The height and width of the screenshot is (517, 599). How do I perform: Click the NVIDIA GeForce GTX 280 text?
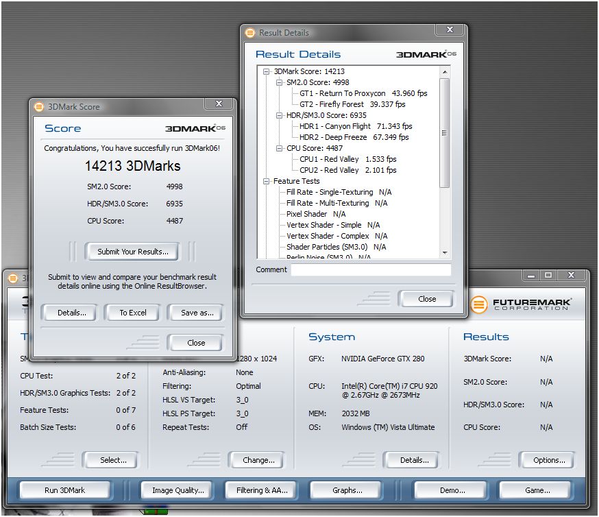pos(383,359)
